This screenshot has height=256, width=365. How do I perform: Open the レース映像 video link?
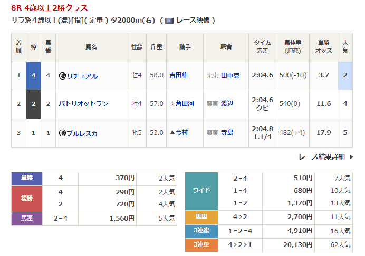click(x=193, y=21)
